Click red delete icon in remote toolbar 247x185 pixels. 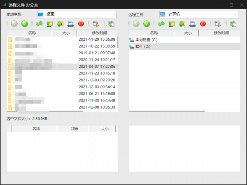(203, 24)
